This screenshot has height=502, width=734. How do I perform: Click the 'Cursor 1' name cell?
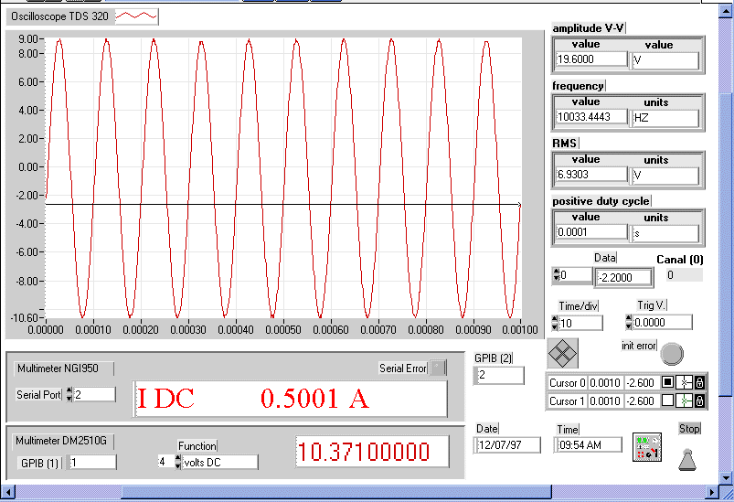(568, 401)
